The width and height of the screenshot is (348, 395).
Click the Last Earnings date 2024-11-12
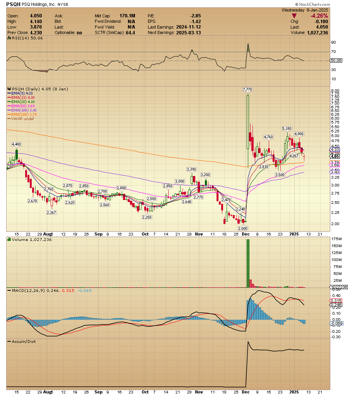(189, 27)
